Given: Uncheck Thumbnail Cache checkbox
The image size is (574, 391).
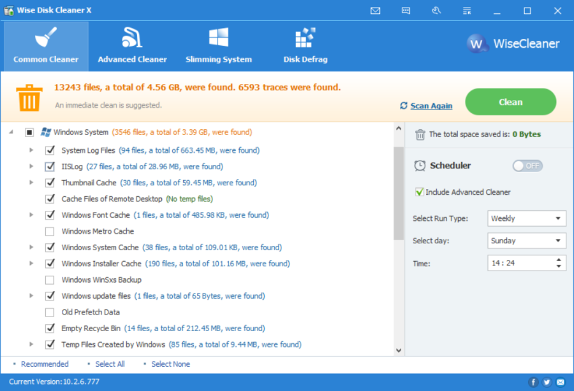Looking at the screenshot, I should [x=50, y=183].
